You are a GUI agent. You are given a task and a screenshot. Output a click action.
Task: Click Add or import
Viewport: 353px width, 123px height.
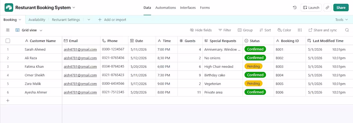coord(112,20)
